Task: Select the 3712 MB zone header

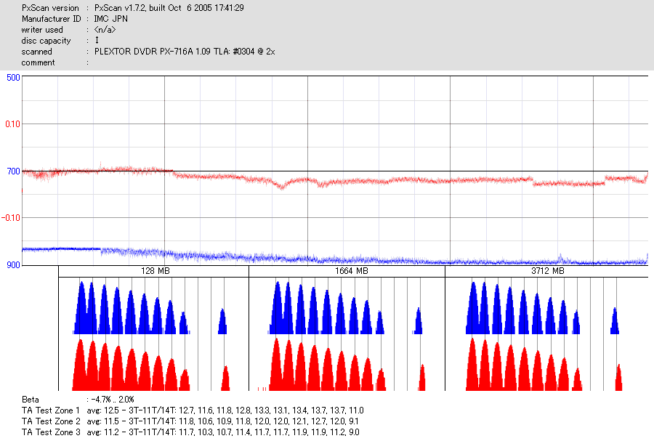Action: click(x=548, y=271)
